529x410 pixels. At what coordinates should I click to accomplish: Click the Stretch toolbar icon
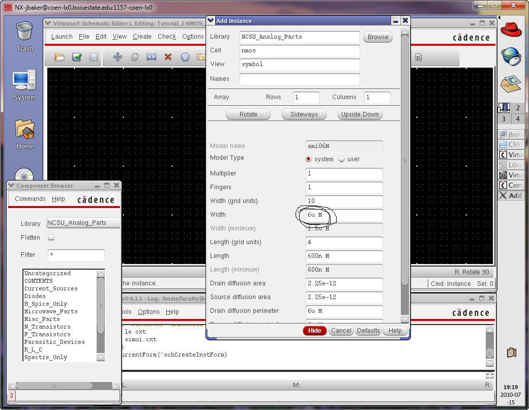[x=152, y=57]
